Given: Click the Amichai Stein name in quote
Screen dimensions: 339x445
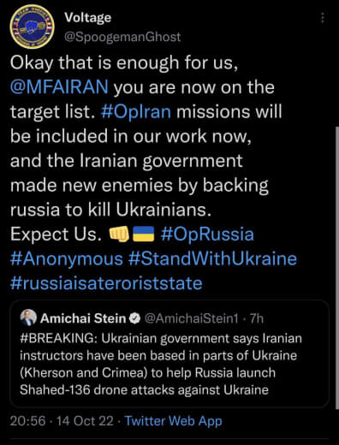Looking at the screenshot, I should click(83, 318).
